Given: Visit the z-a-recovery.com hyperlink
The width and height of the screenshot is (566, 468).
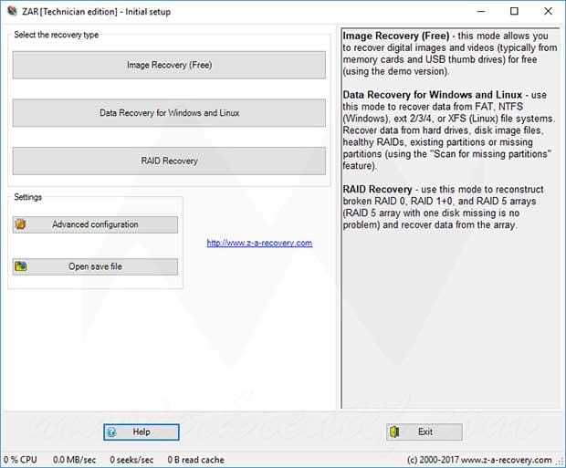Looking at the screenshot, I should point(259,243).
